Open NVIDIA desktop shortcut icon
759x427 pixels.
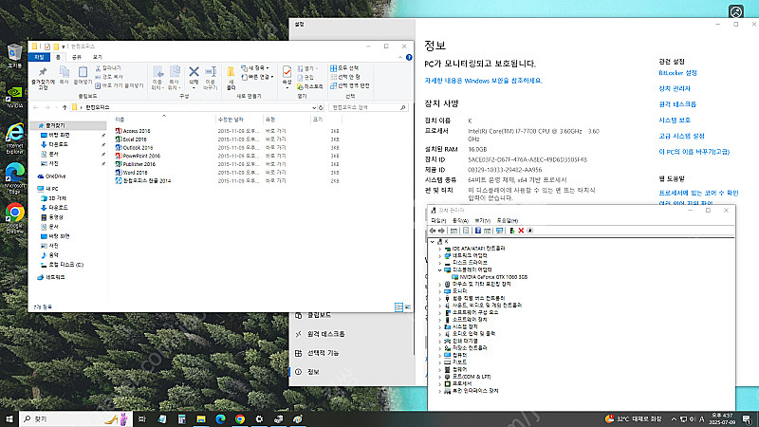coord(15,98)
